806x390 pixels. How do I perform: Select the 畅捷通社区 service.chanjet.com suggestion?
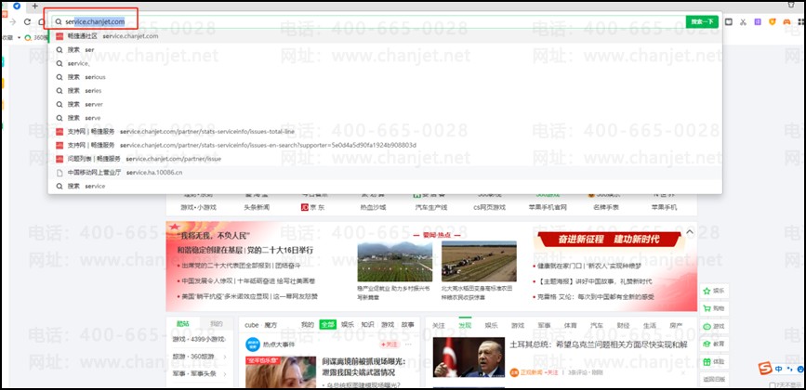(385, 36)
